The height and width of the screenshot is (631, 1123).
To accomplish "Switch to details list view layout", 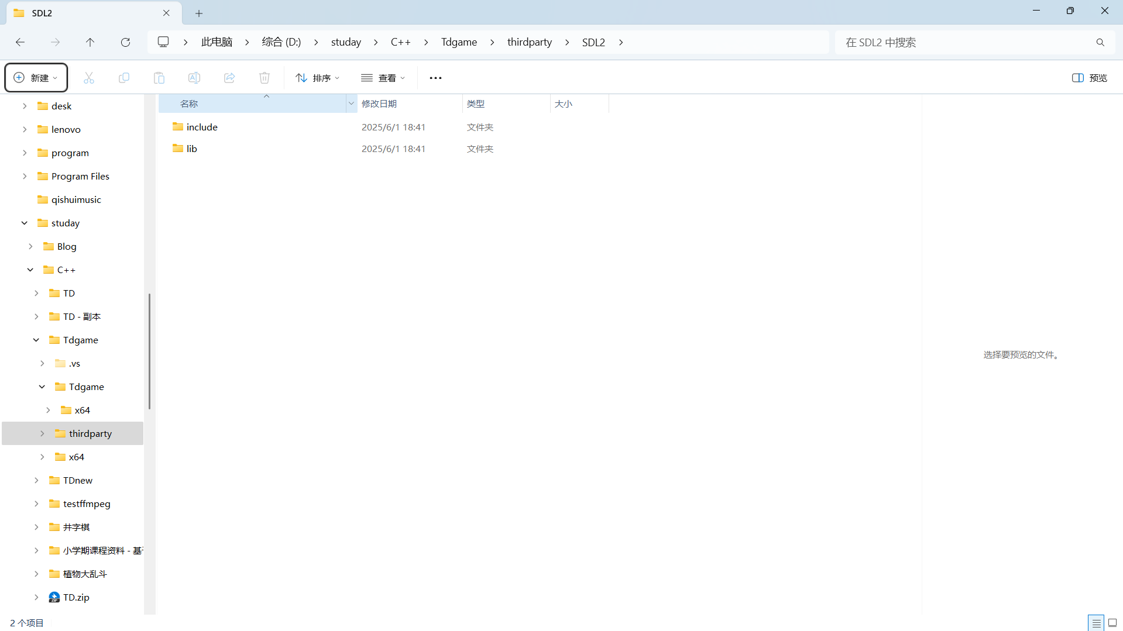I will pyautogui.click(x=1096, y=623).
